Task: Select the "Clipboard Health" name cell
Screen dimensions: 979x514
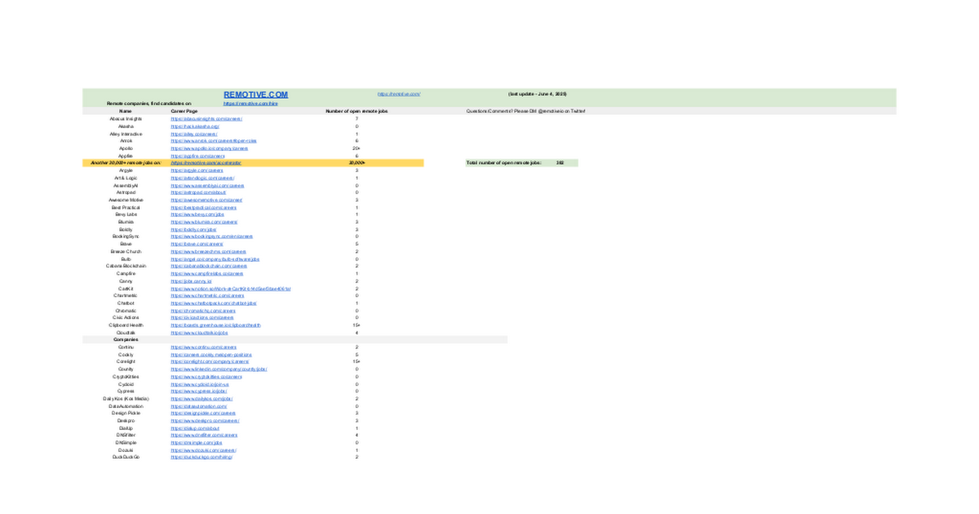Action: click(x=126, y=325)
